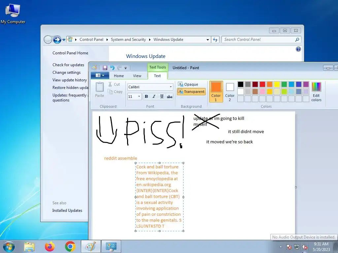The image size is (338, 253).
Task: Pick the red color swatch
Action: tap(262, 84)
